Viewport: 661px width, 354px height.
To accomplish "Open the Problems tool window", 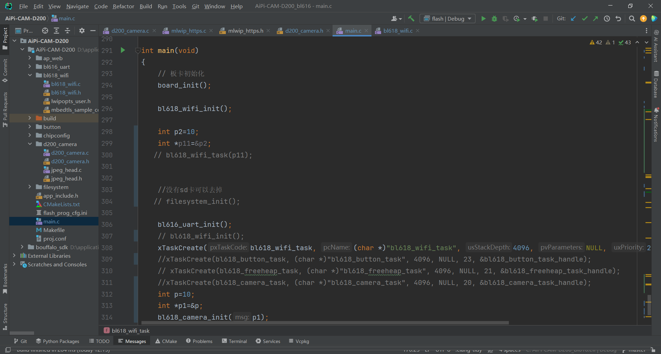I will coord(199,341).
